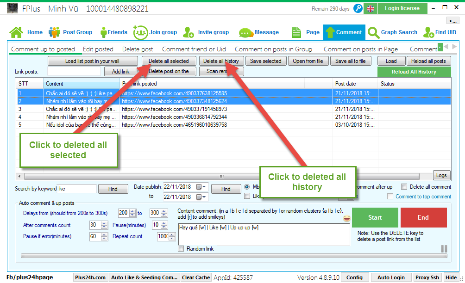Open Graph Search
This screenshot has height=283, width=465.
tap(392, 32)
